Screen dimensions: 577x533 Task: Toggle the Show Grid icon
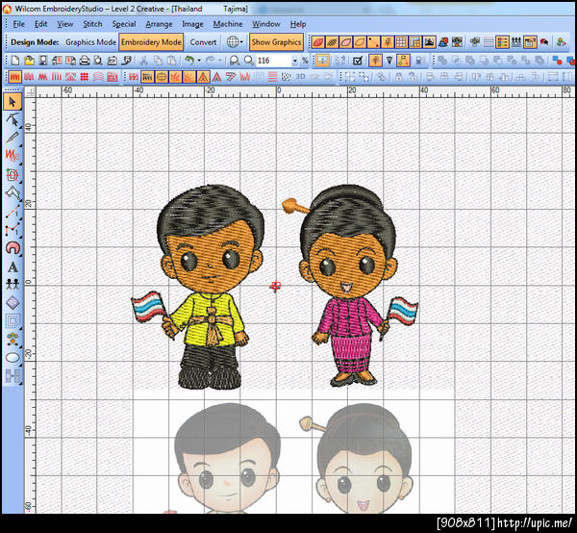[x=401, y=42]
